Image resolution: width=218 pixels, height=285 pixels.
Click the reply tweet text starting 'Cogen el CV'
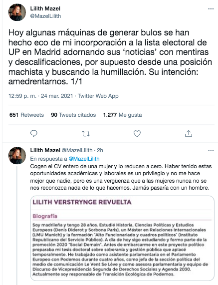pos(121,177)
